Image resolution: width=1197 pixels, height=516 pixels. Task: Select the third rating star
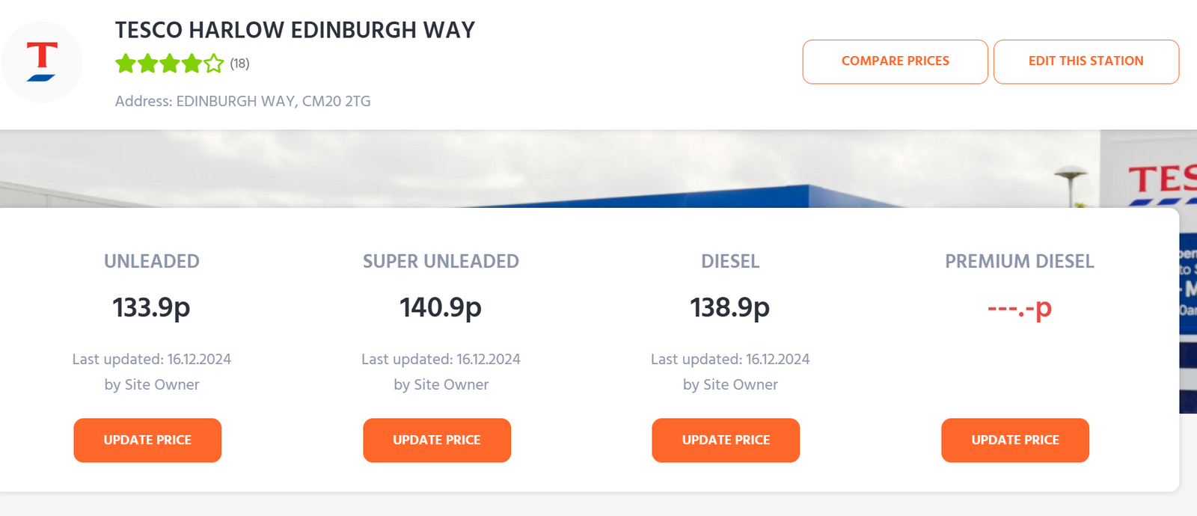(170, 64)
